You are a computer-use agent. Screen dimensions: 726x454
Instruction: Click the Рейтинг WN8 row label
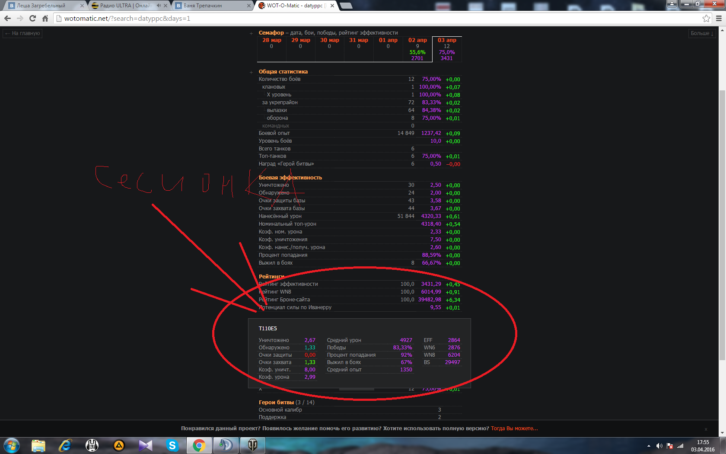(x=275, y=292)
